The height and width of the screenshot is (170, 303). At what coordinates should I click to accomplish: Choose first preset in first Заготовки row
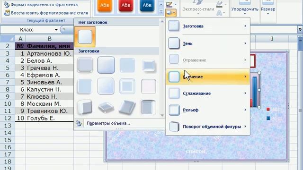tap(85, 65)
